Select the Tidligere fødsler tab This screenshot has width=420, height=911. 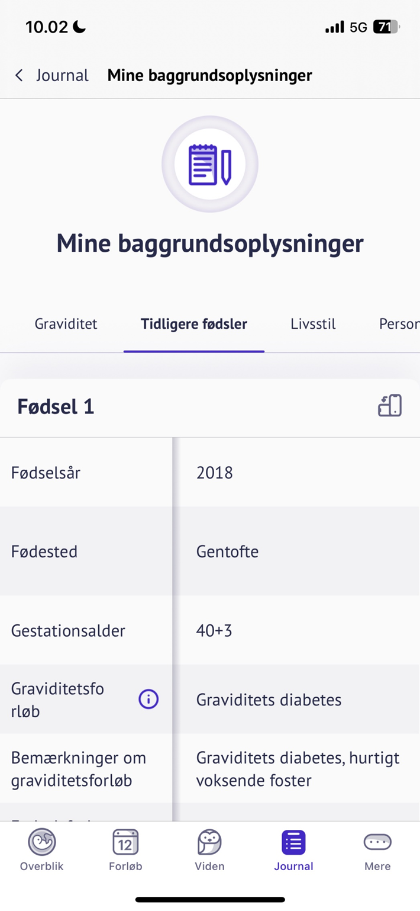tap(193, 324)
